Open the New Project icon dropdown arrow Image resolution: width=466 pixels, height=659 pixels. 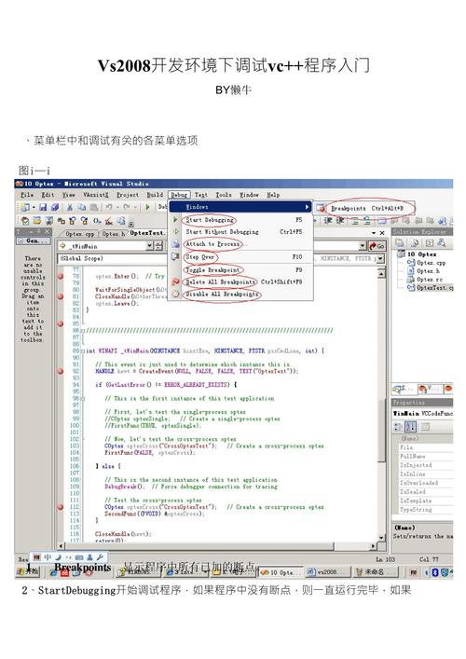click(34, 207)
